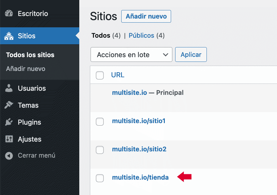This screenshot has width=277, height=195.
Task: Open Todos los sitios submenu item
Action: click(30, 55)
